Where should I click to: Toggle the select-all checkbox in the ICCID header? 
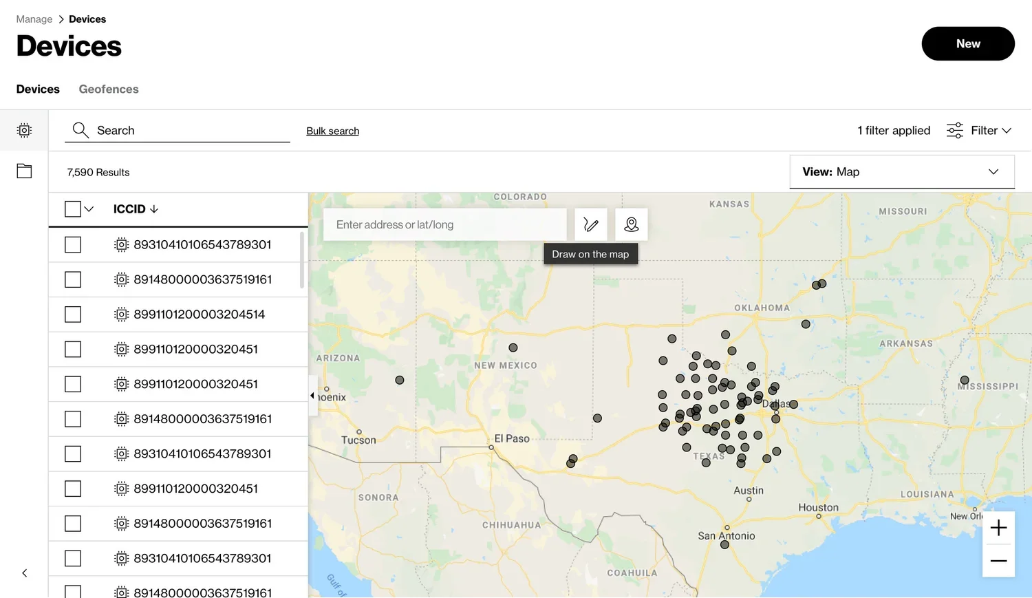[73, 209]
